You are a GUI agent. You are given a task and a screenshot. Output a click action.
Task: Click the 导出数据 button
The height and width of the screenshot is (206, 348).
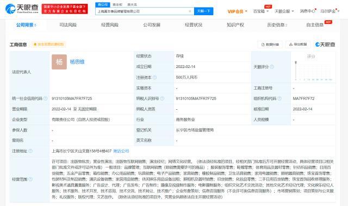(298, 45)
